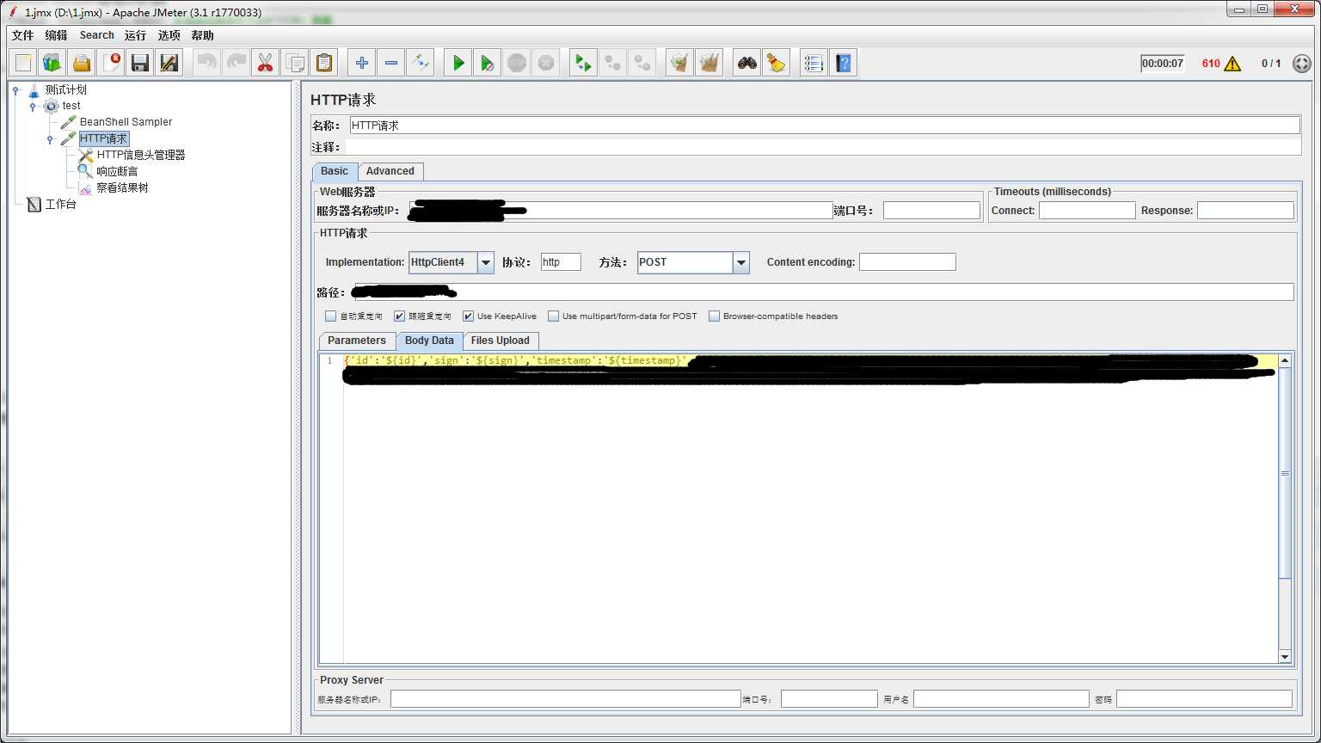The width and height of the screenshot is (1321, 743).
Task: Enable Use multipart/form-data for POST
Action: click(x=553, y=316)
